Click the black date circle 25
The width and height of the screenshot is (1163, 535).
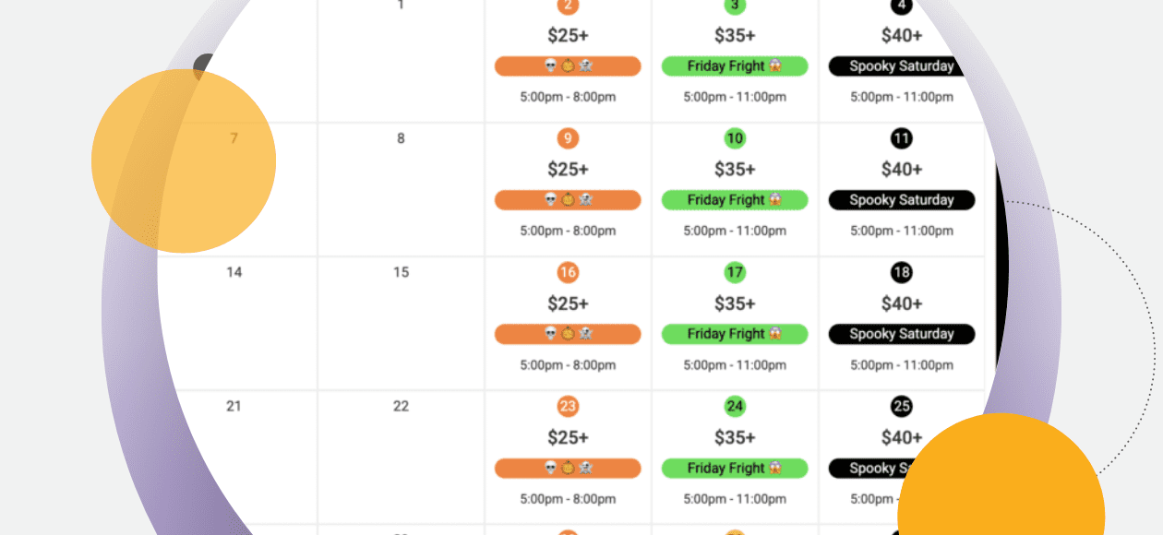[x=902, y=407]
